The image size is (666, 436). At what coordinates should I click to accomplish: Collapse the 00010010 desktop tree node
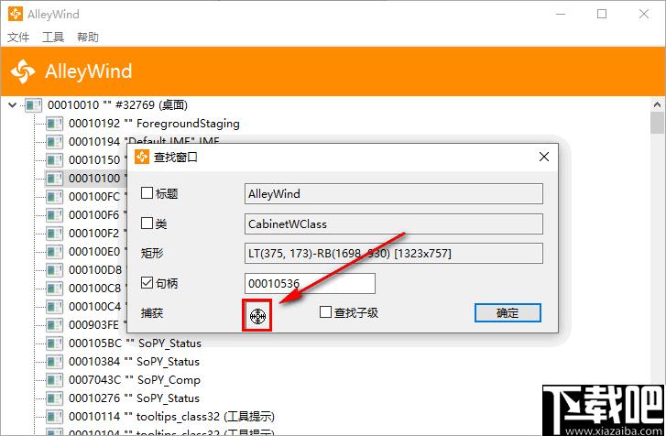pyautogui.click(x=12, y=104)
